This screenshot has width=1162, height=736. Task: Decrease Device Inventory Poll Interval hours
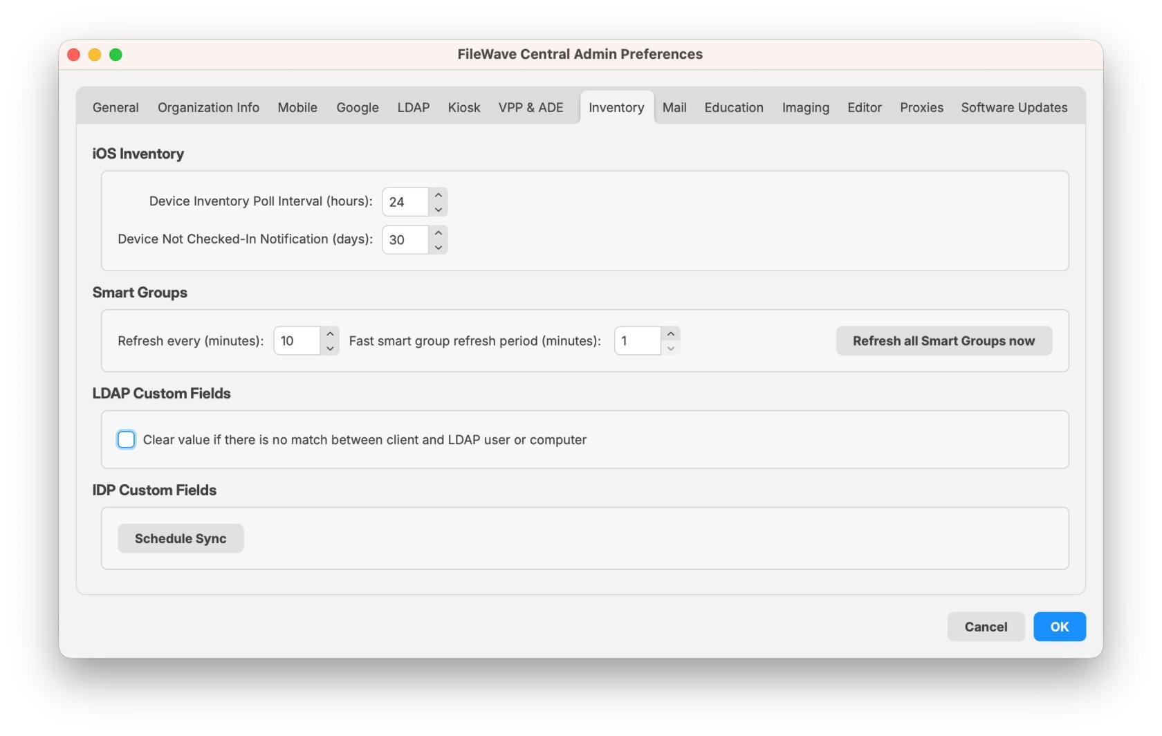tap(439, 210)
